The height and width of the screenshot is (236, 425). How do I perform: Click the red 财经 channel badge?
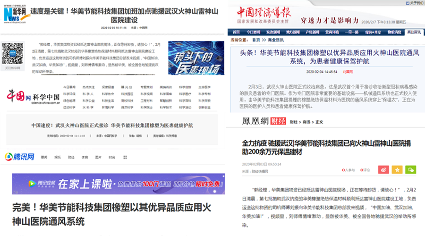pyautogui.click(x=278, y=121)
